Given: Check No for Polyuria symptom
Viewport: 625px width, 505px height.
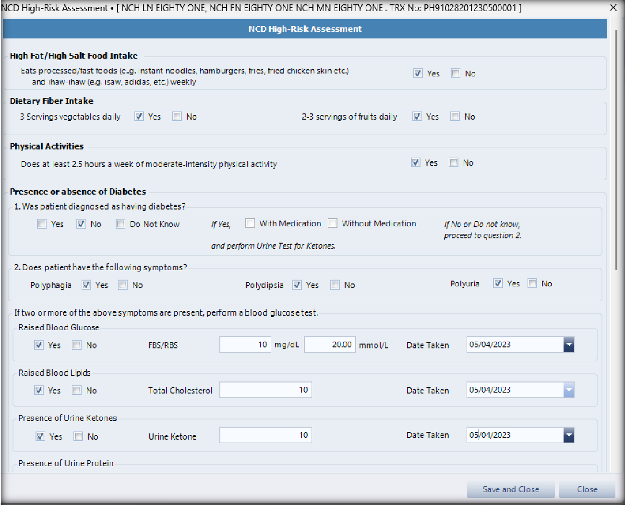Looking at the screenshot, I should 532,283.
